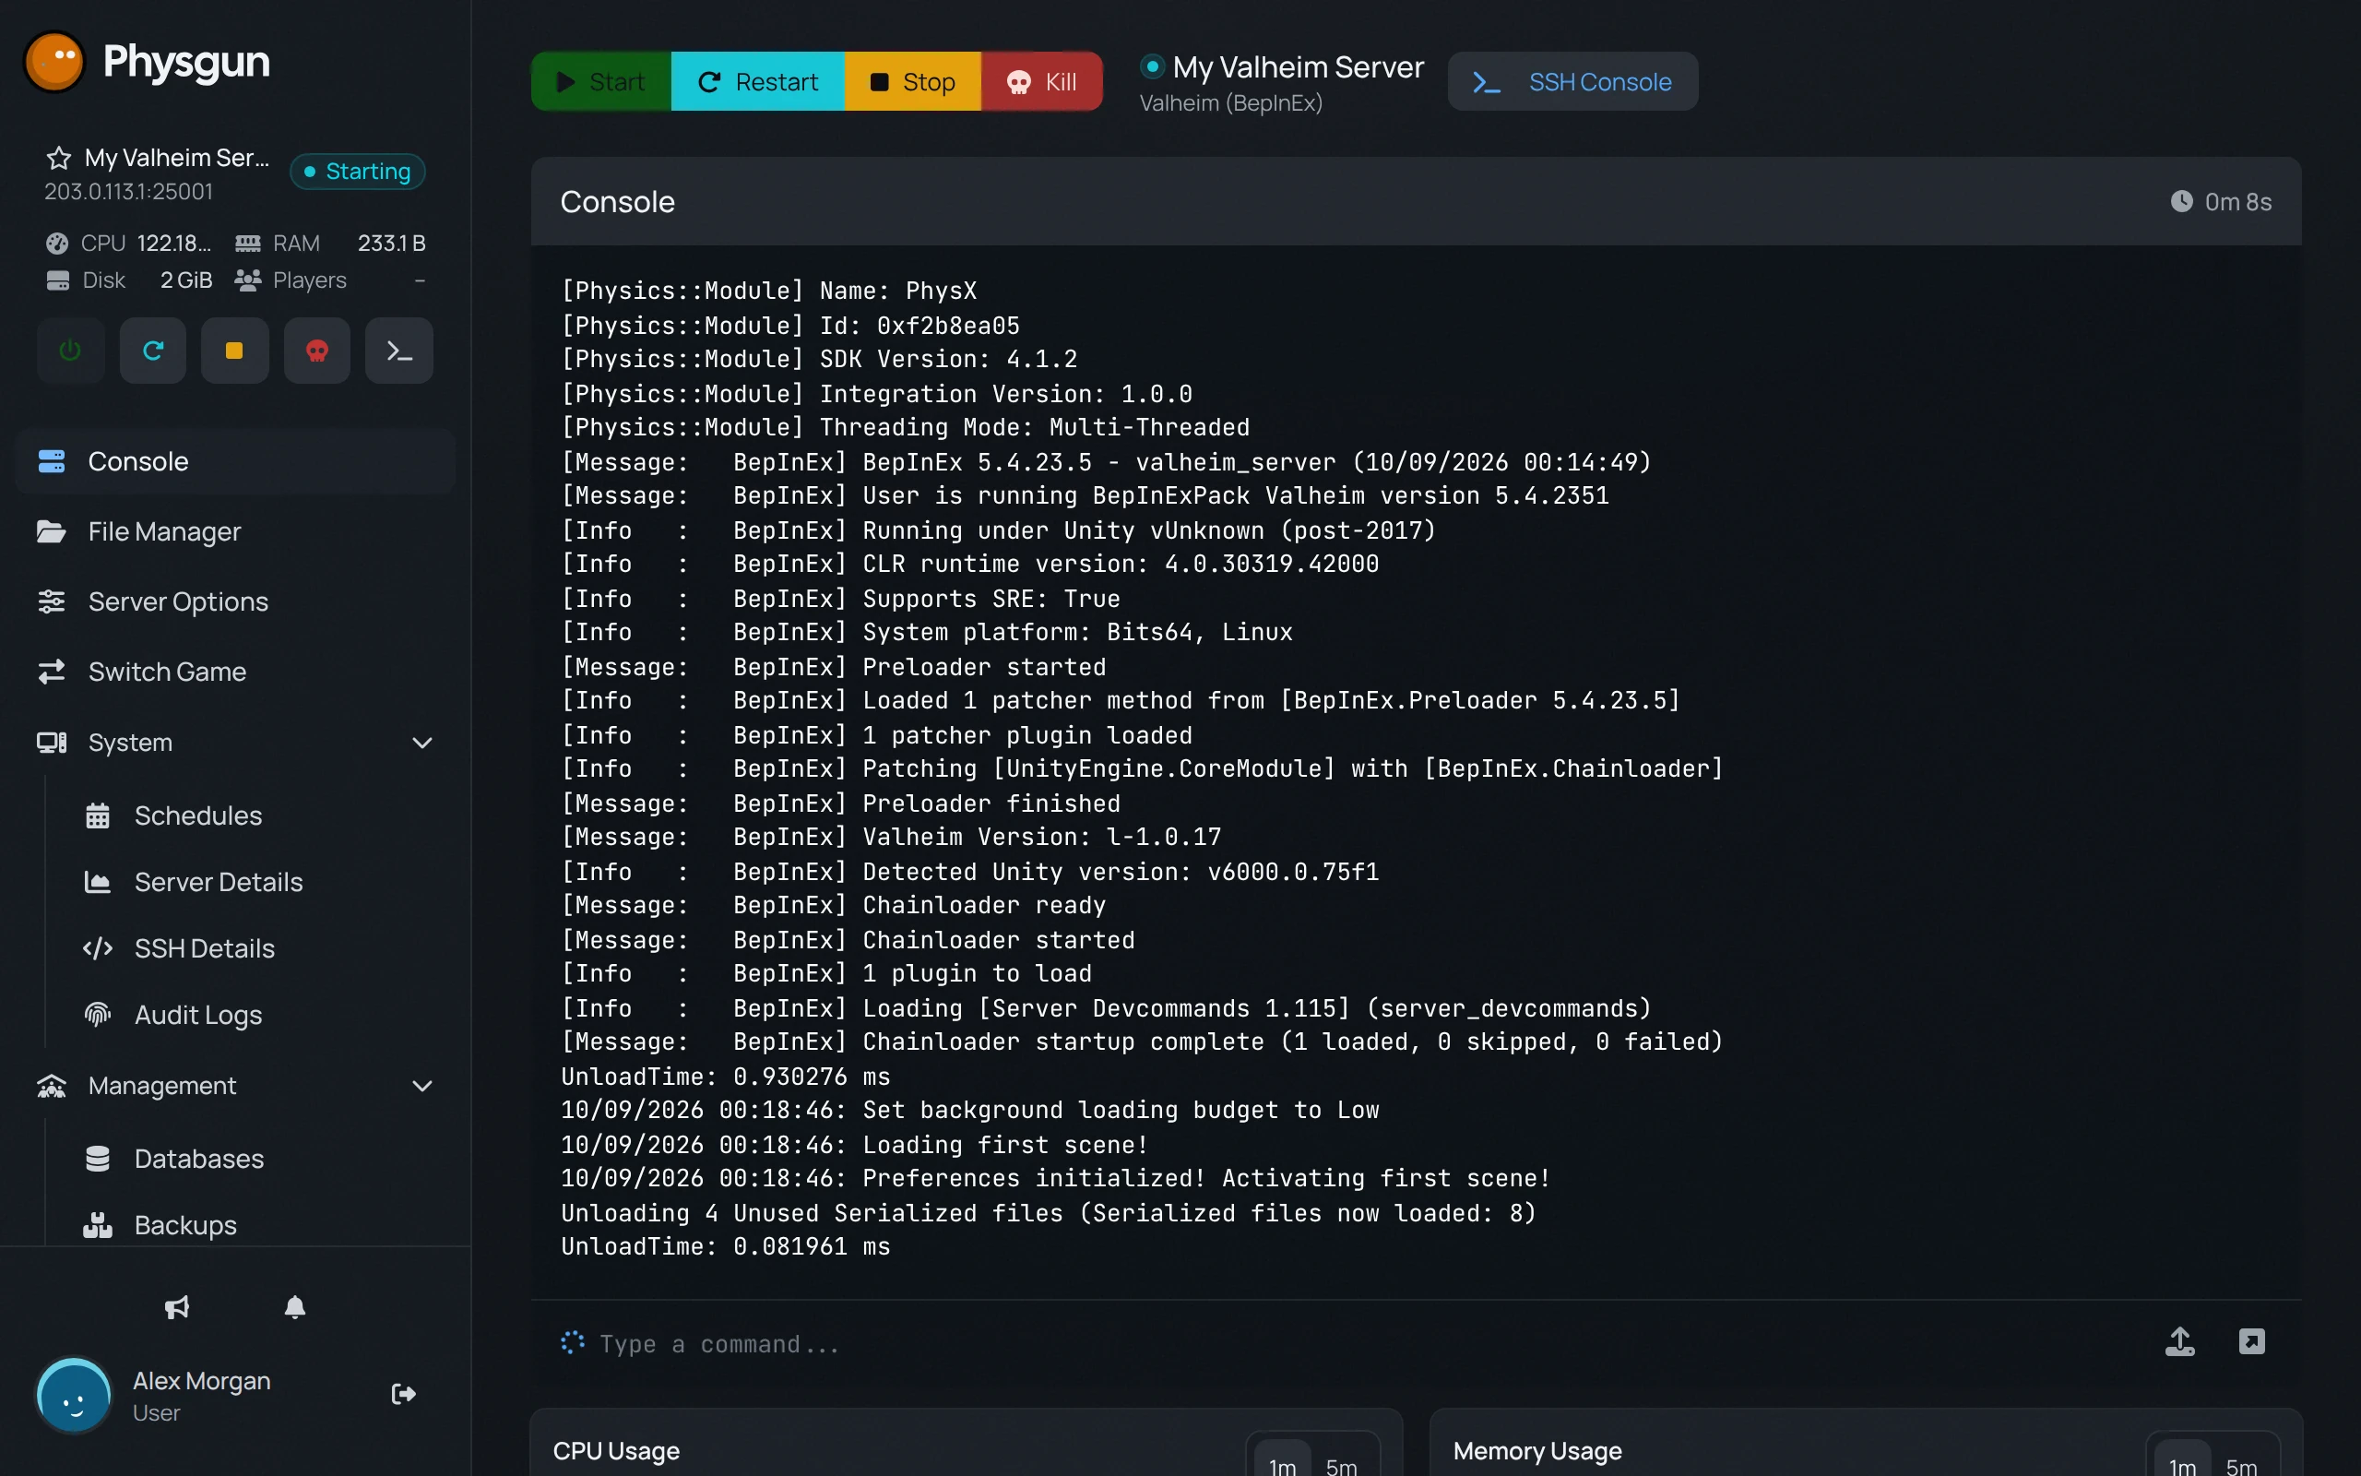Click the server status dot beside title

coord(1152,66)
